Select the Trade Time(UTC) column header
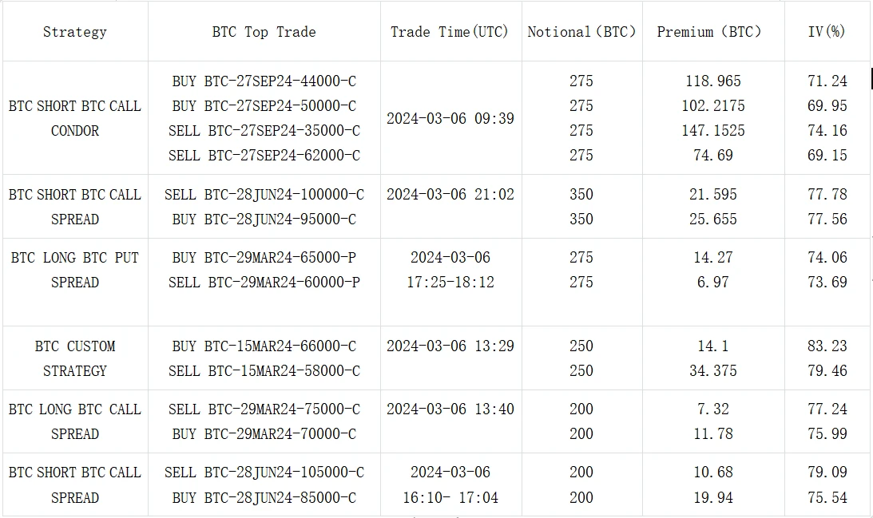The width and height of the screenshot is (873, 518). 450,32
